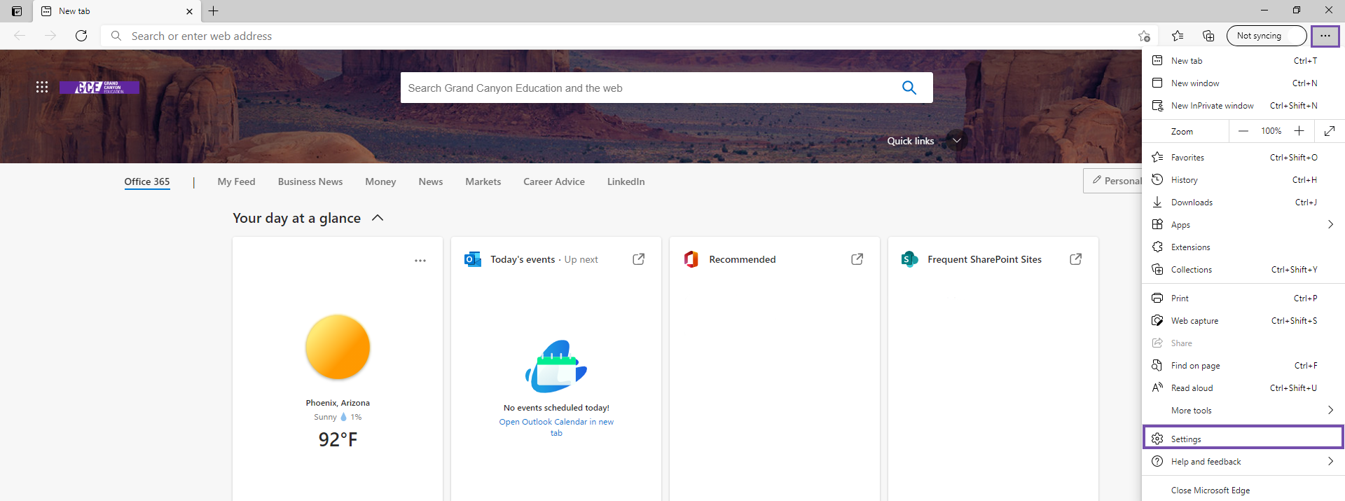Click the browser Back arrow
Image resolution: width=1345 pixels, height=501 pixels.
point(20,36)
